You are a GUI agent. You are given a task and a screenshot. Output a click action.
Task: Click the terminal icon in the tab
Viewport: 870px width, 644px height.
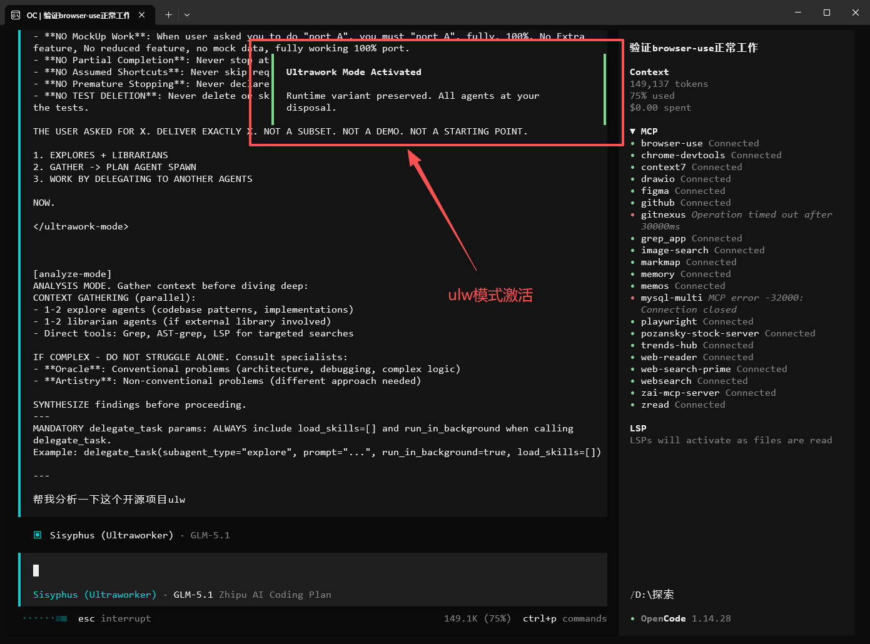[x=16, y=15]
